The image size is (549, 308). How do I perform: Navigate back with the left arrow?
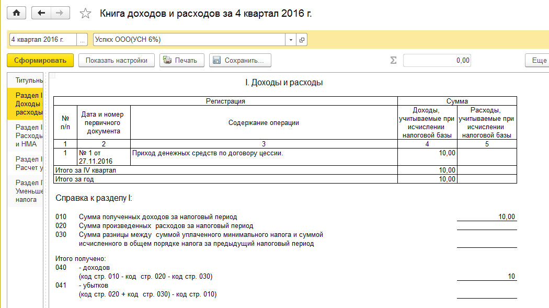(x=41, y=13)
